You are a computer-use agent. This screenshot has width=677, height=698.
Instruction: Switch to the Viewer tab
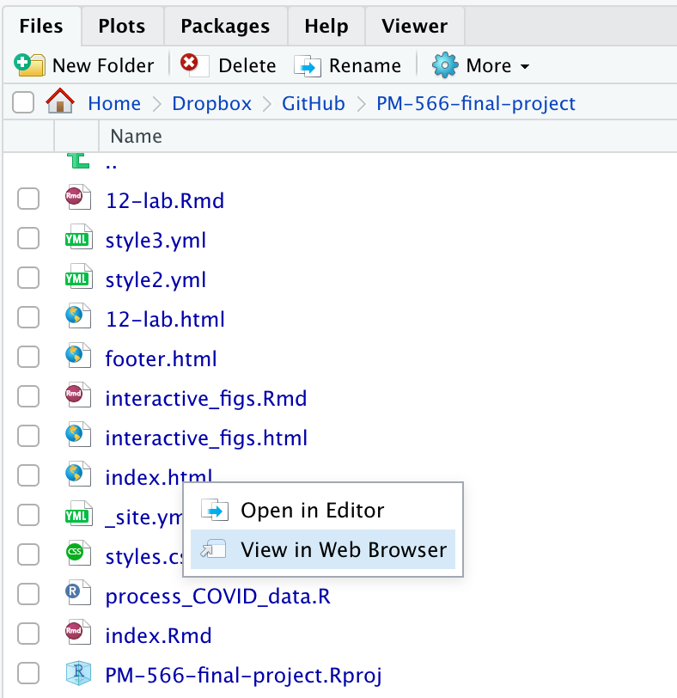point(415,26)
